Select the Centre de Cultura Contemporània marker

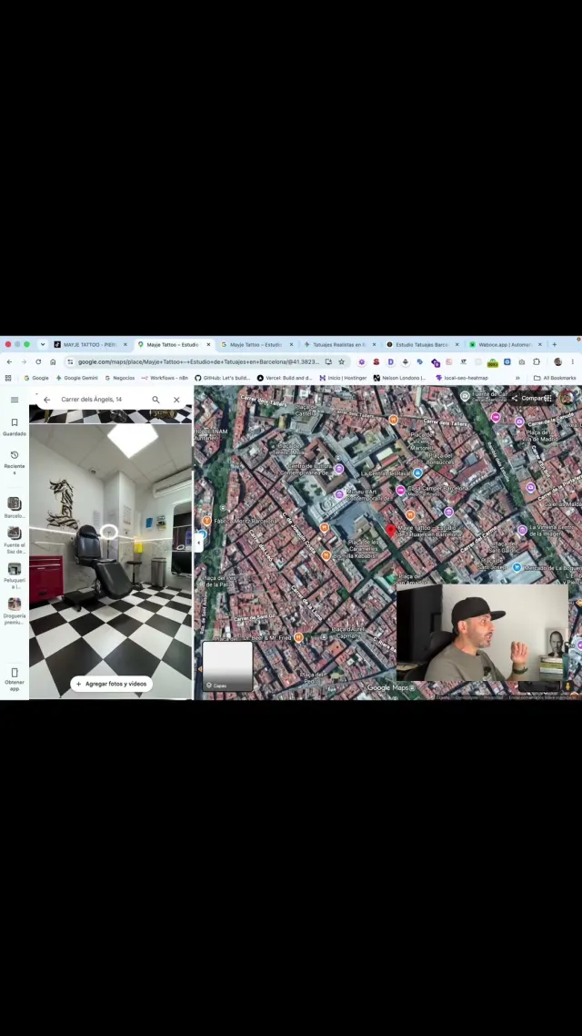coord(339,469)
